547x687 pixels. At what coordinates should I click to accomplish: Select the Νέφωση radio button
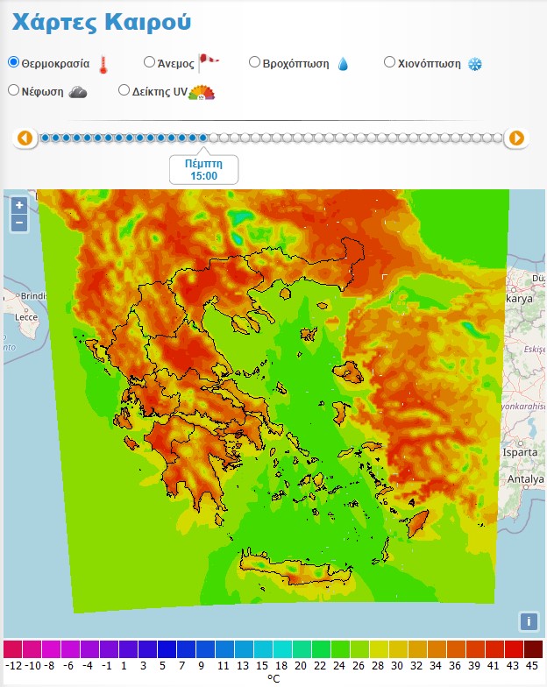pyautogui.click(x=13, y=89)
